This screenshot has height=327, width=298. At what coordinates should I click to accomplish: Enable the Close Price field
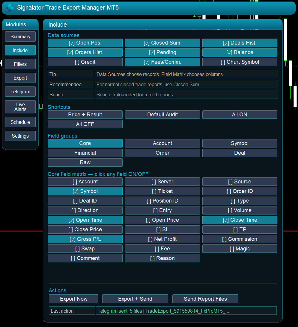tap(85, 229)
